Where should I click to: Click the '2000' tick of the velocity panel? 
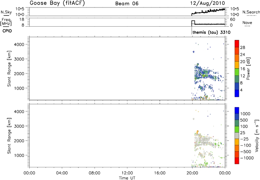[19, 141]
